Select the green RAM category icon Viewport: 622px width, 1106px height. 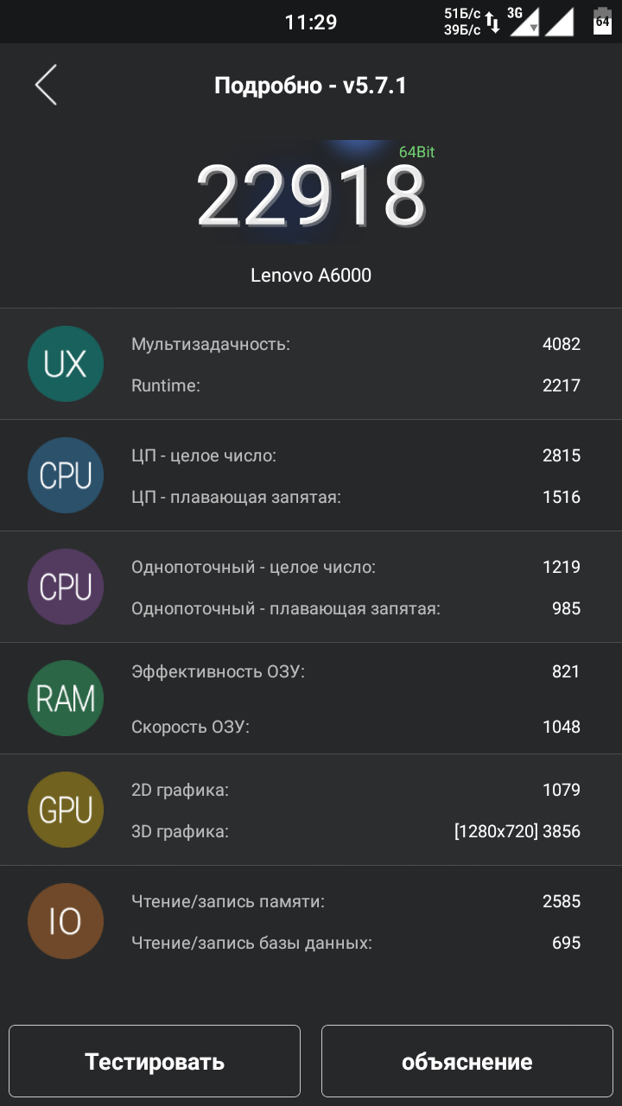click(x=66, y=698)
